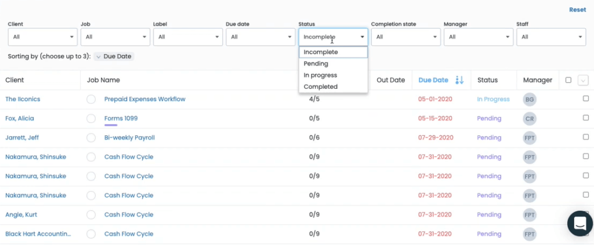
Task: Click FPT avatar in Black Hart Accounting row
Action: (530, 235)
